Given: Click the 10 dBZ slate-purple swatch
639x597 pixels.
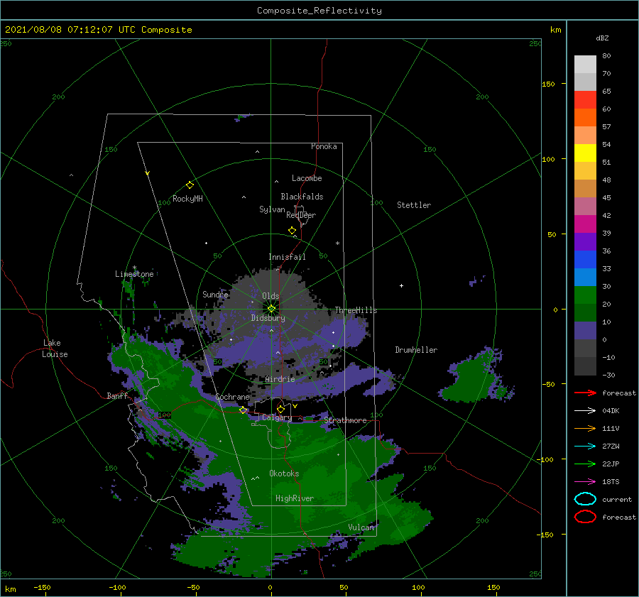Looking at the screenshot, I should coord(585,331).
